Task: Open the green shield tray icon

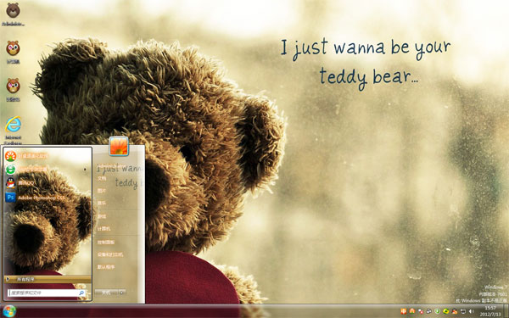Action: pos(437,311)
